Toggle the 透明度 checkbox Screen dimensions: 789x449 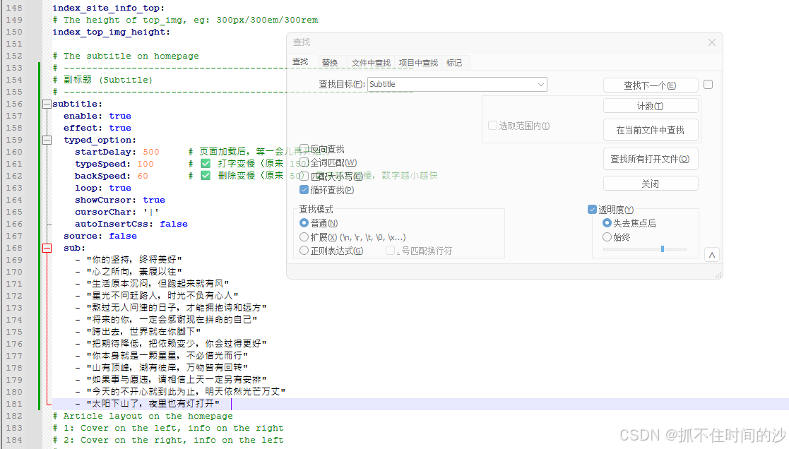592,209
